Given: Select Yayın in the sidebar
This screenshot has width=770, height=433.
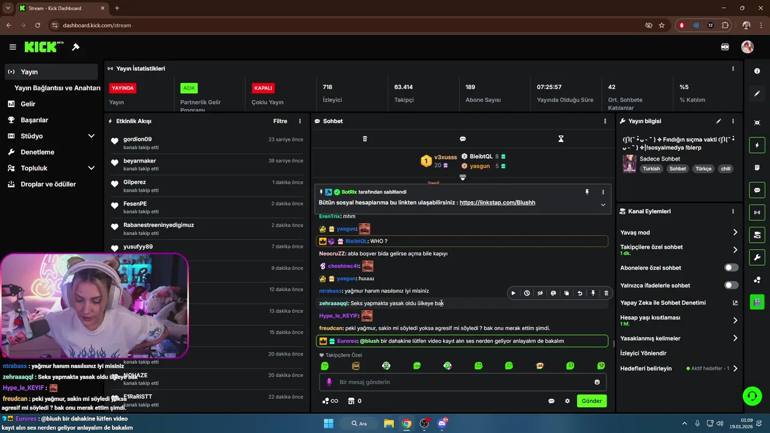Looking at the screenshot, I should tap(51, 72).
